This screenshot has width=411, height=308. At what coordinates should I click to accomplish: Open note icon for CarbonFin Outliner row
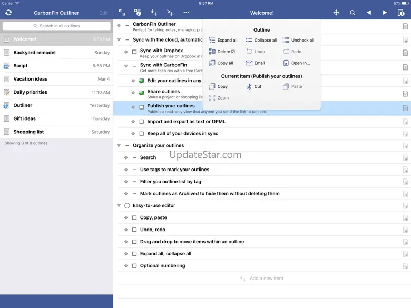pos(405,26)
